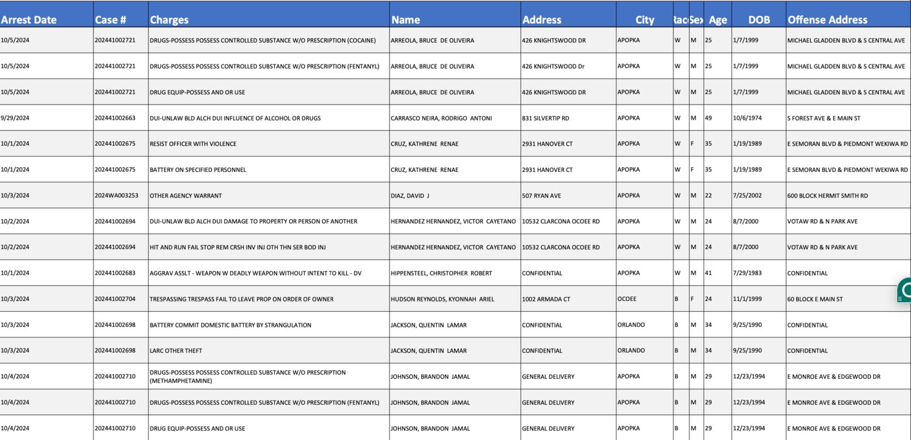Click case number 202441002663
The image size is (911, 440).
click(x=120, y=118)
